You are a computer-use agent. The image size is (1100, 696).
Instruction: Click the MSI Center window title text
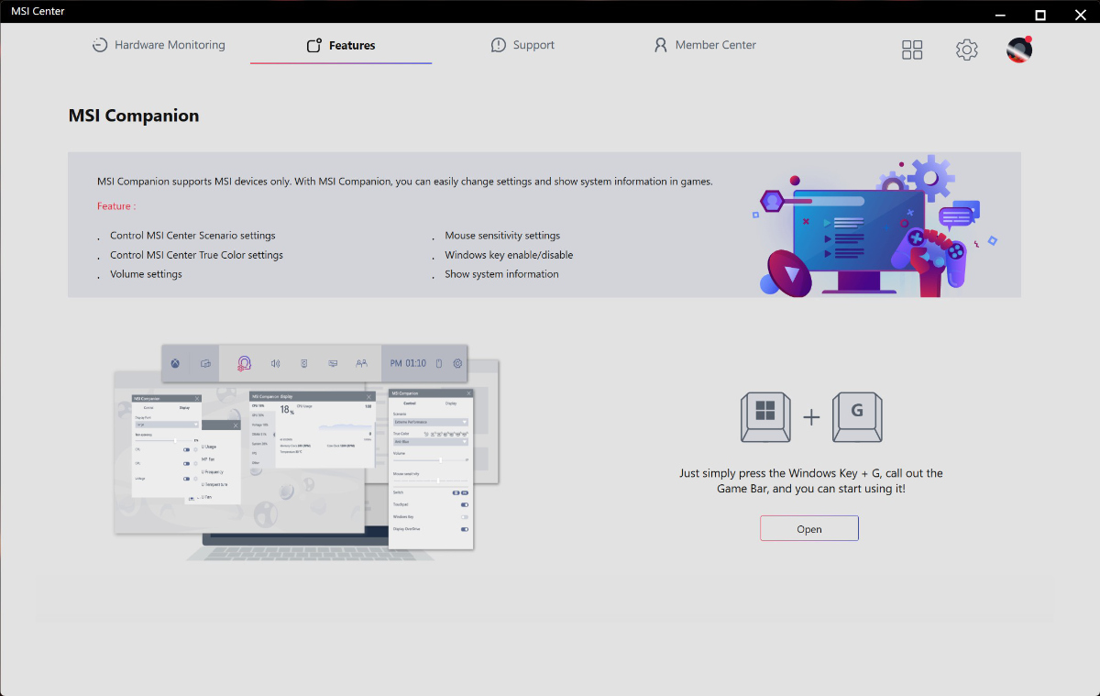point(38,11)
